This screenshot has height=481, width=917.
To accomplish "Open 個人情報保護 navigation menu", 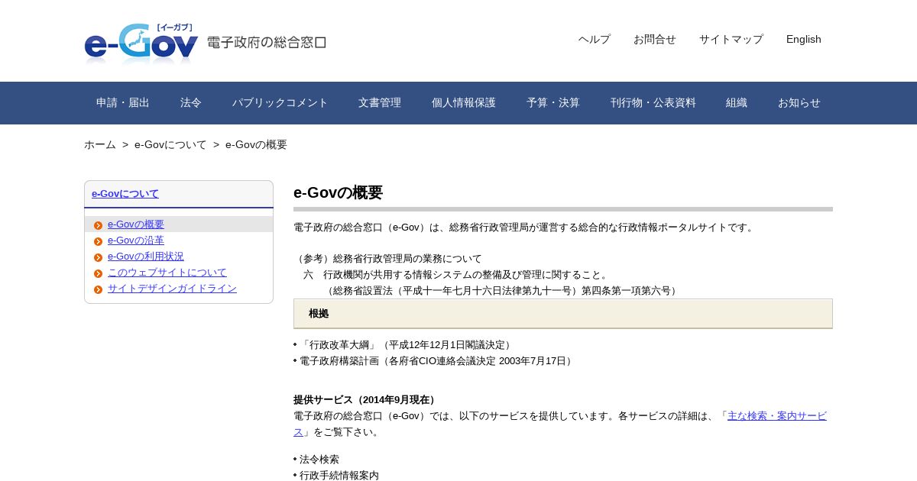I will tap(464, 102).
